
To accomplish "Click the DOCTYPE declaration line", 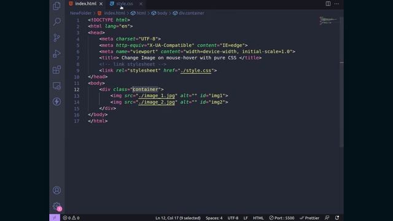I will pos(109,20).
